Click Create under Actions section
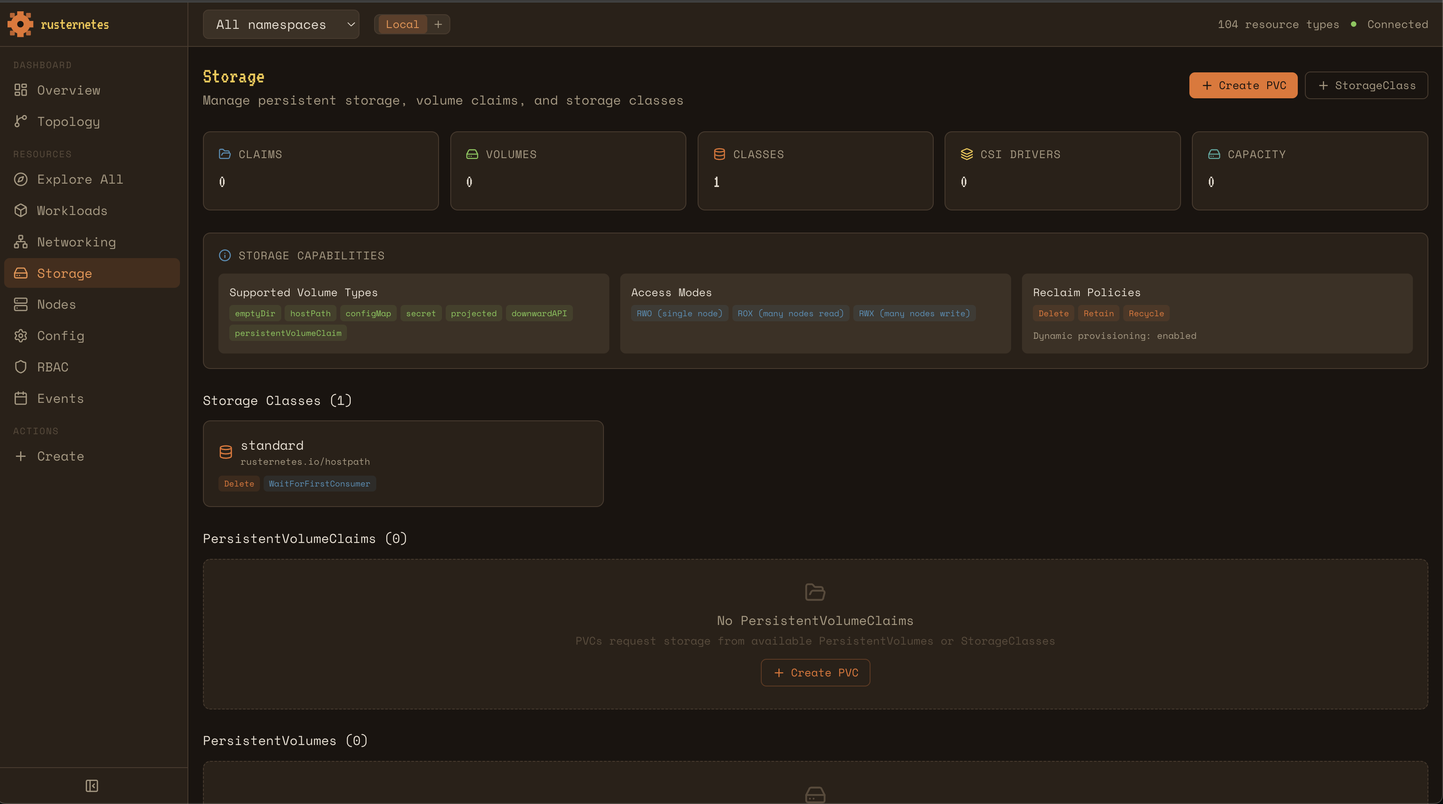1443x804 pixels. [x=60, y=456]
